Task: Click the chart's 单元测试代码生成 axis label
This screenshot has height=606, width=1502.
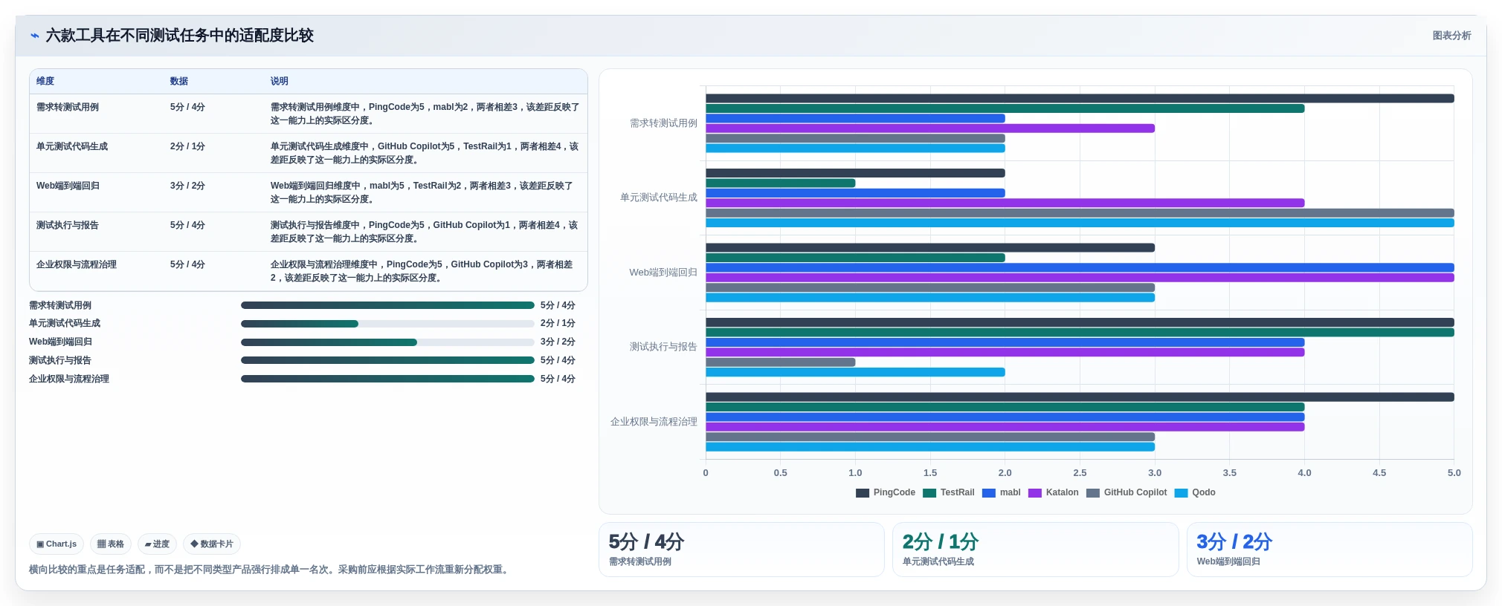Action: (659, 198)
